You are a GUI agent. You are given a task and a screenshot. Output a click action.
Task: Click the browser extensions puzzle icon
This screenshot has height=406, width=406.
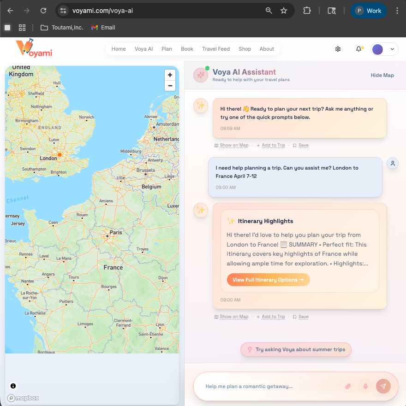307,10
